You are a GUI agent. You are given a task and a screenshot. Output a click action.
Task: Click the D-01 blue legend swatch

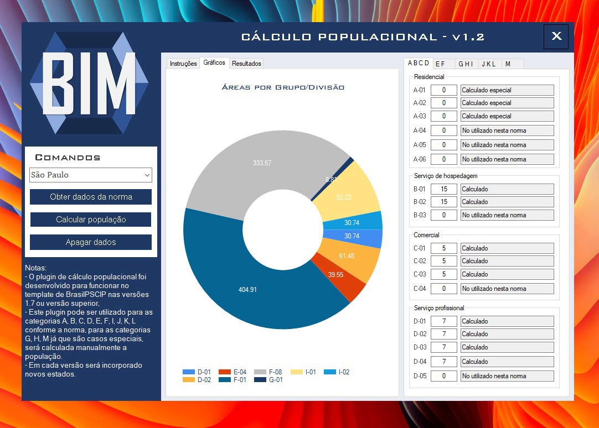[189, 372]
